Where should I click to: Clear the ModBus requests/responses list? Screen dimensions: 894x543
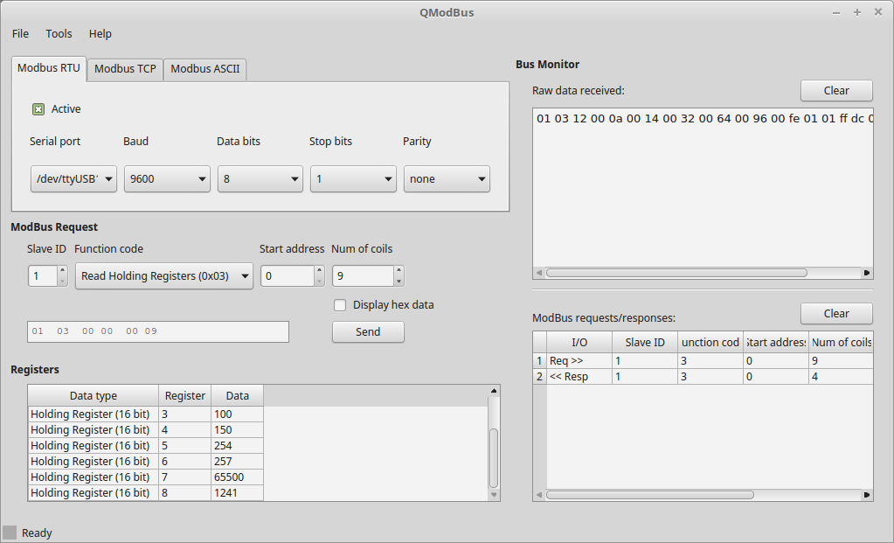[836, 314]
